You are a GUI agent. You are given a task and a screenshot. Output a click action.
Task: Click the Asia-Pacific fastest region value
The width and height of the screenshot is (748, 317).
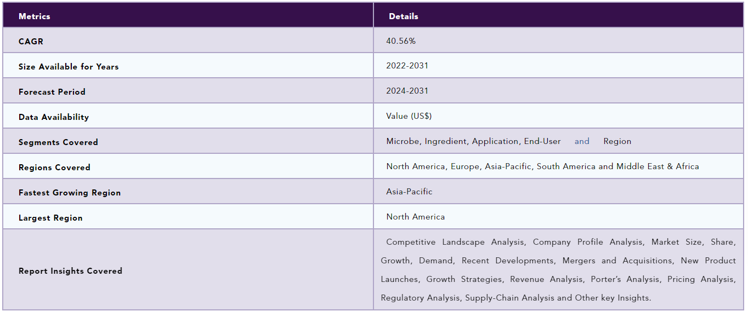coord(409,192)
